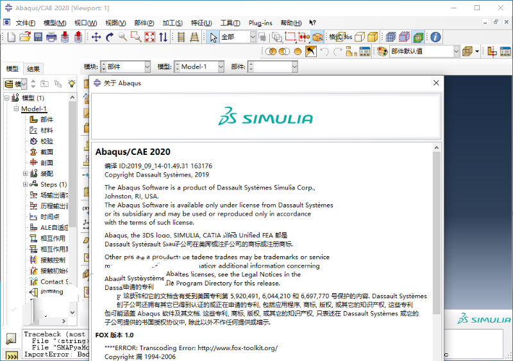
Task: Click the red dashed cube display icon
Action: pos(404,37)
